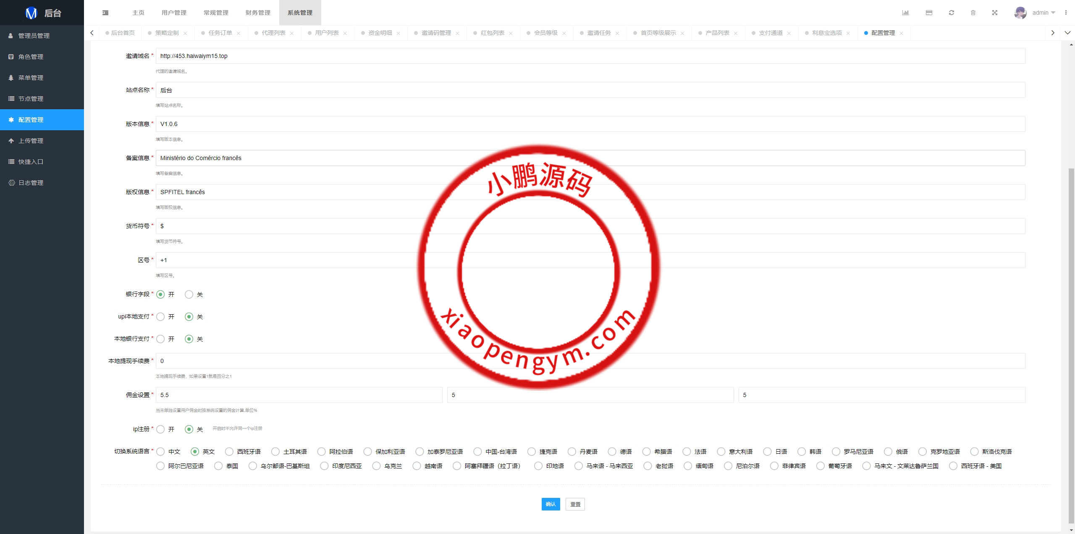Close the 用户列表 tab

tap(345, 33)
